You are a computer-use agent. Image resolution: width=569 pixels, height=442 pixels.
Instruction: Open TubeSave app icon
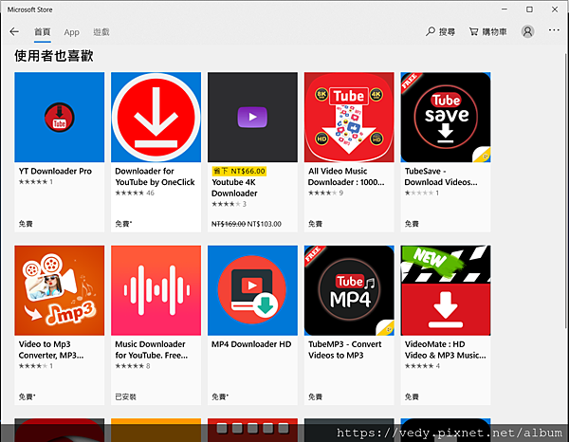pyautogui.click(x=446, y=118)
